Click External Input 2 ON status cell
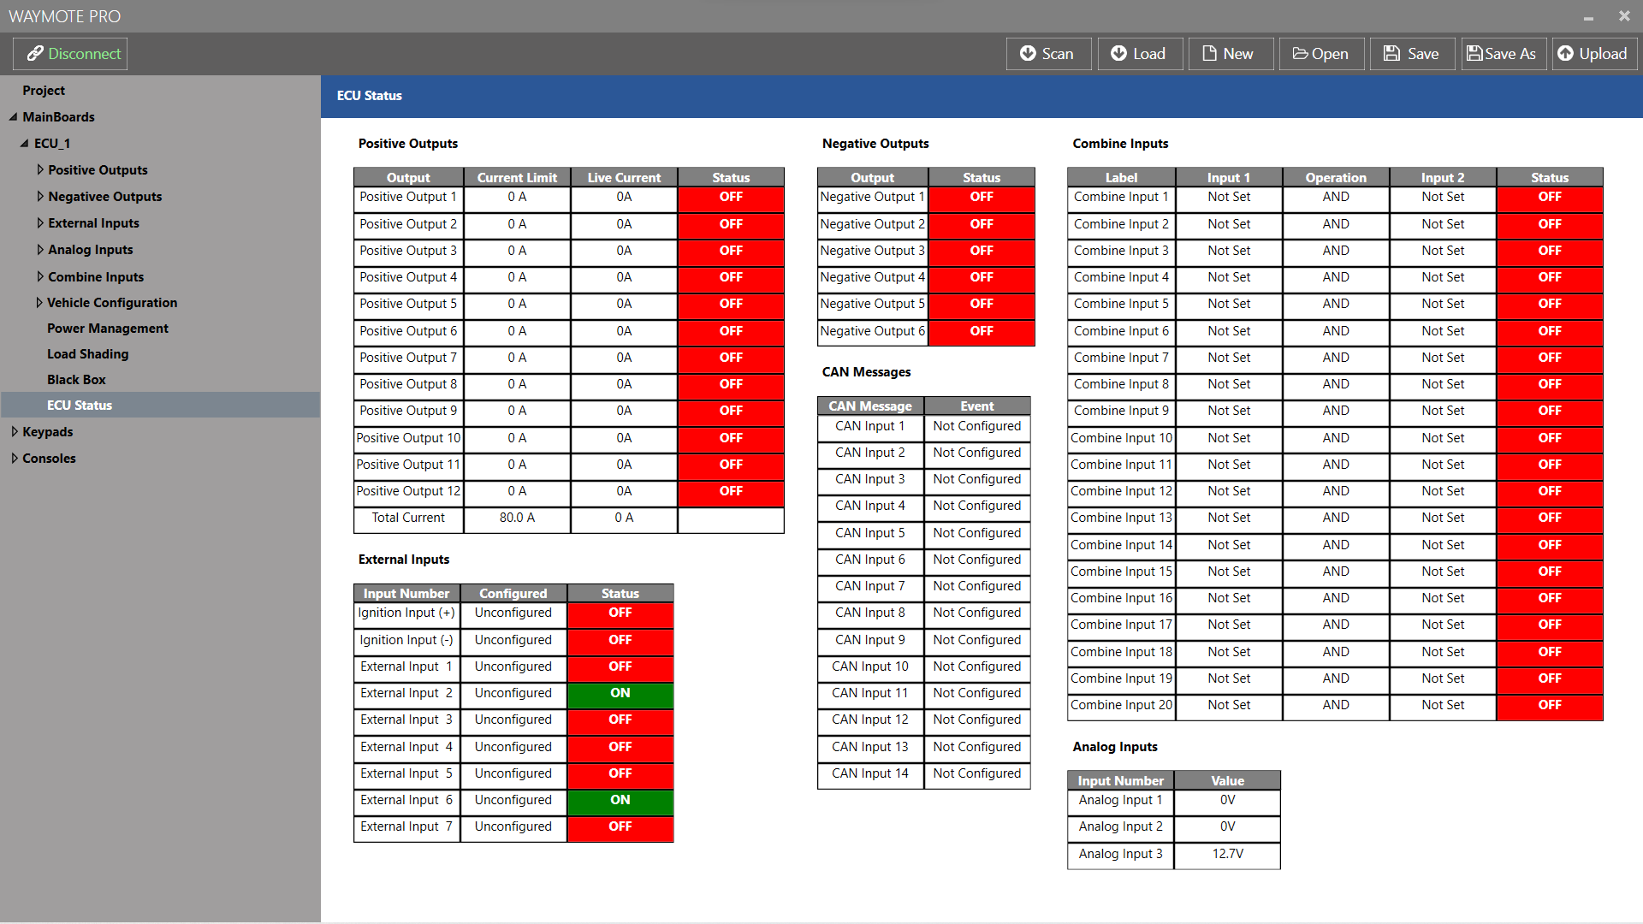The image size is (1643, 924). (620, 694)
